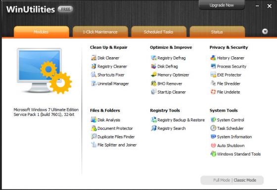Image resolution: width=277 pixels, height=190 pixels.
Task: Click the 'Microsoft Windows 7 Ultimate Edition' text
Action: pyautogui.click(x=46, y=110)
